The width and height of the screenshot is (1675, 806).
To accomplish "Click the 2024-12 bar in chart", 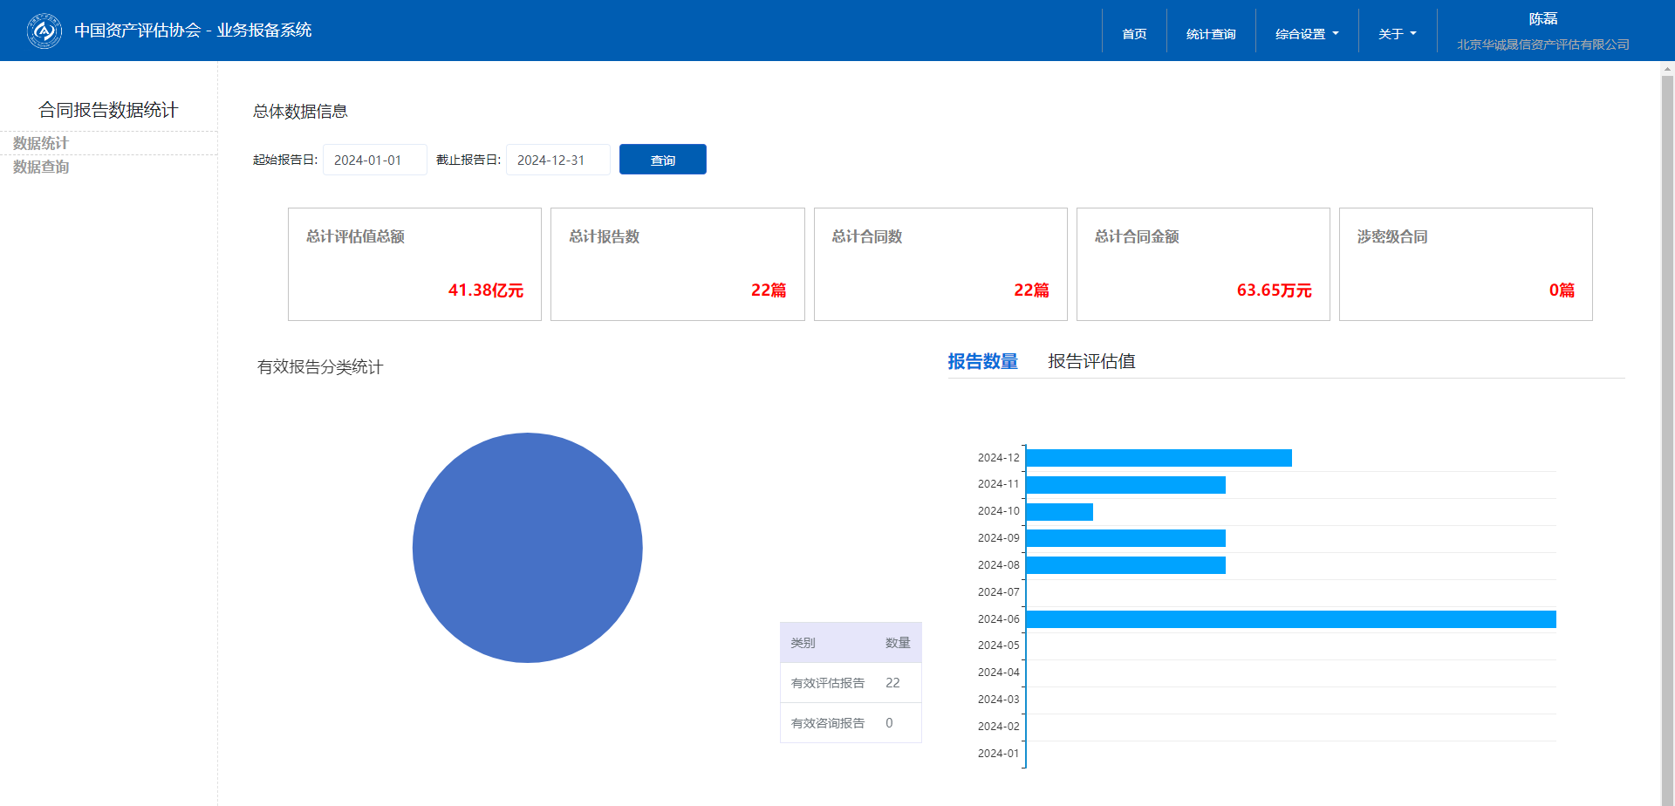I will pos(1159,458).
